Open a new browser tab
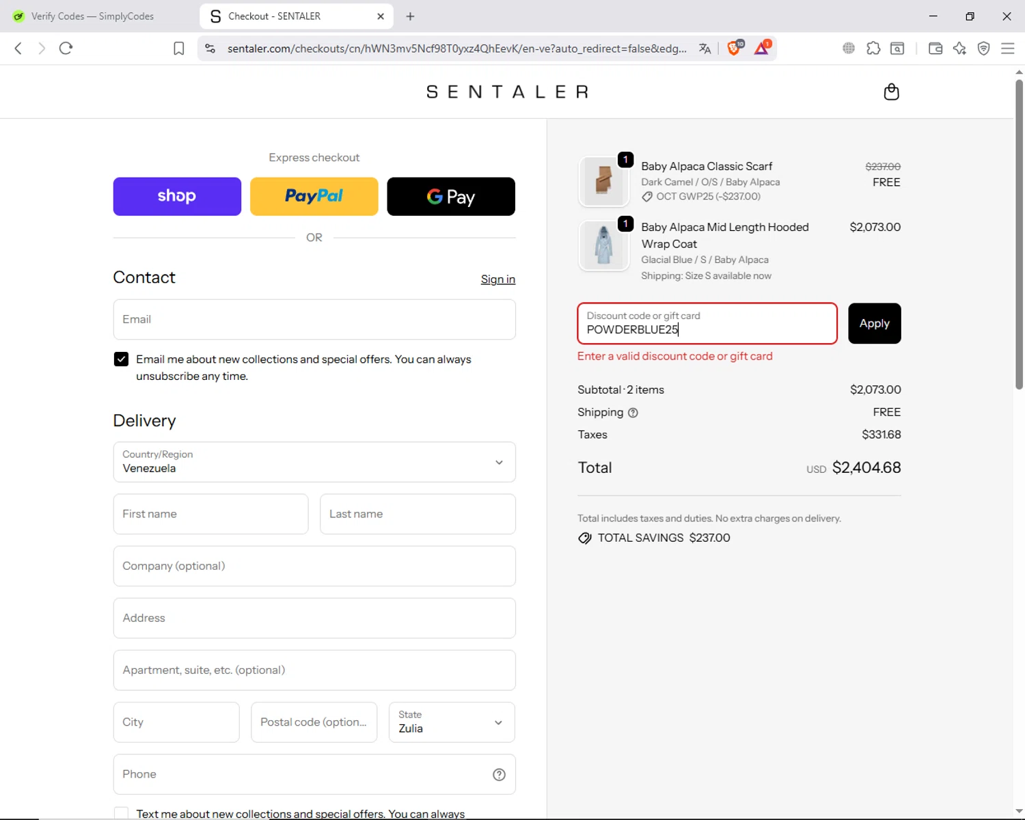 tap(410, 16)
